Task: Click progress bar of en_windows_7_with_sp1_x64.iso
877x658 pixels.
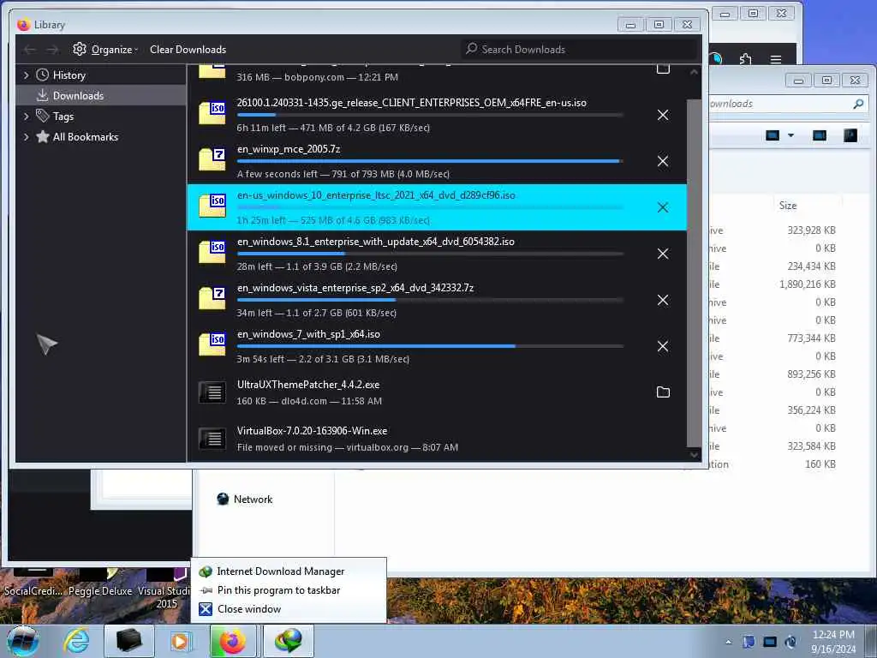Action: tap(430, 346)
